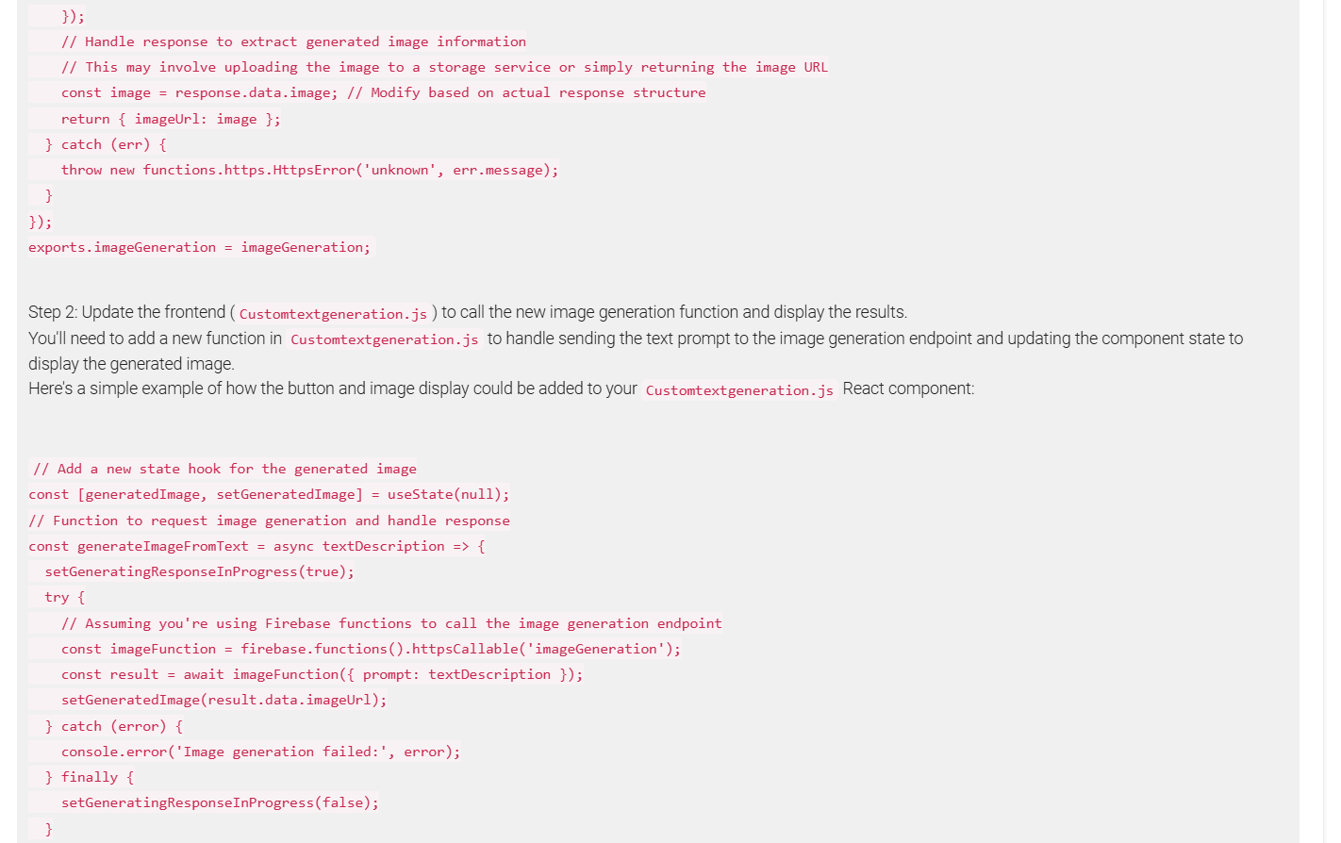This screenshot has width=1341, height=843.
Task: Click the 'Function to request image generation' comment
Action: point(269,521)
